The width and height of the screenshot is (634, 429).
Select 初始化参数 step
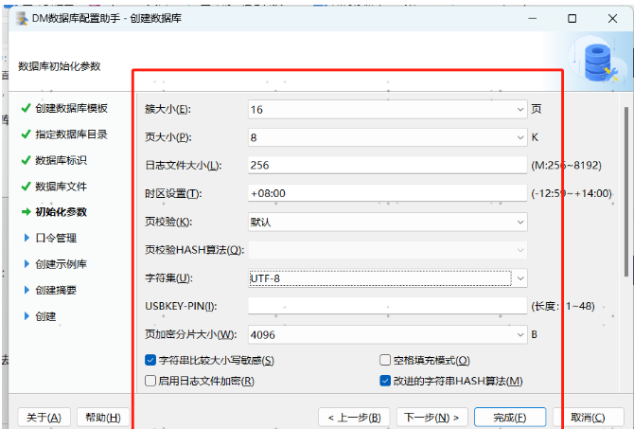coord(62,212)
